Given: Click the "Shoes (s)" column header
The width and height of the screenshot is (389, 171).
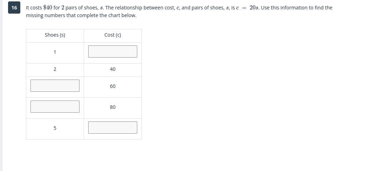Looking at the screenshot, I should coord(55,35).
